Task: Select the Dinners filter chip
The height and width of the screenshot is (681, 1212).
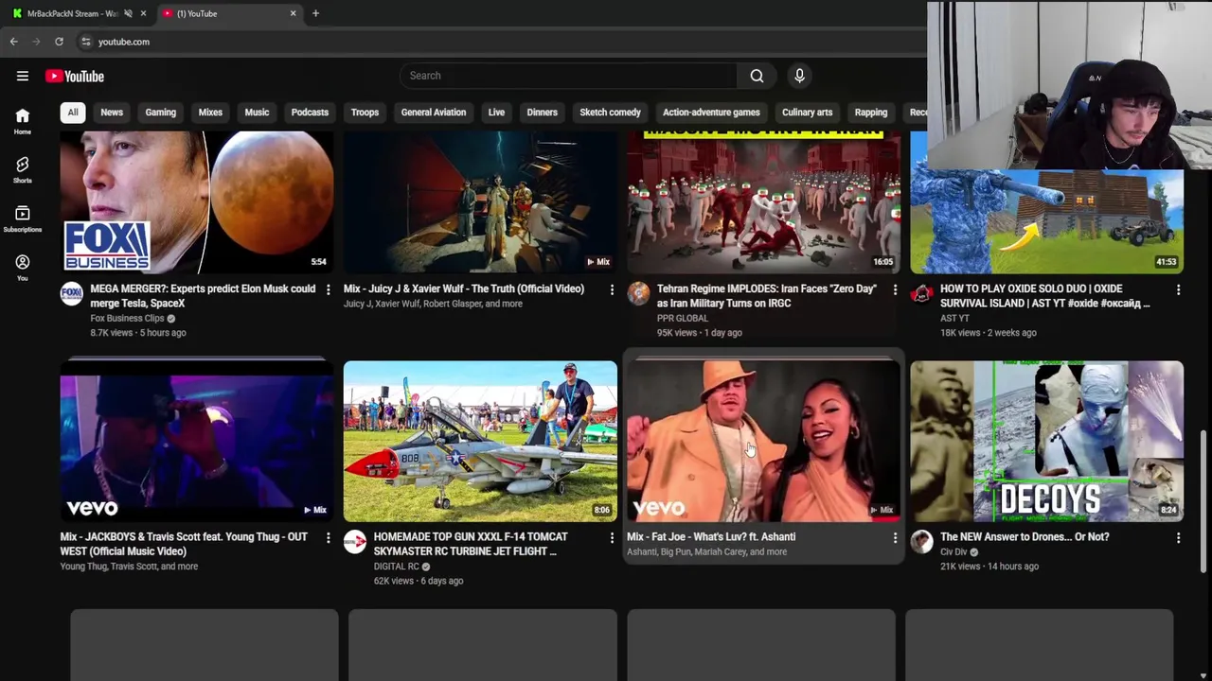Action: [x=542, y=113]
